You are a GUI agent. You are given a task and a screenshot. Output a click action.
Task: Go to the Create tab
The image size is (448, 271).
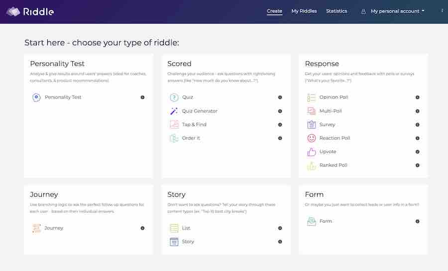tap(275, 11)
